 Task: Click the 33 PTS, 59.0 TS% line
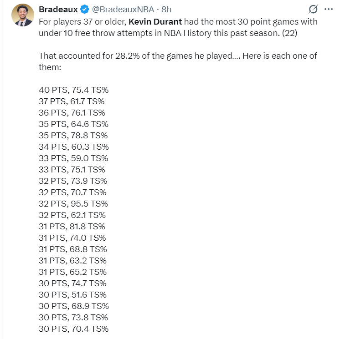pos(73,158)
